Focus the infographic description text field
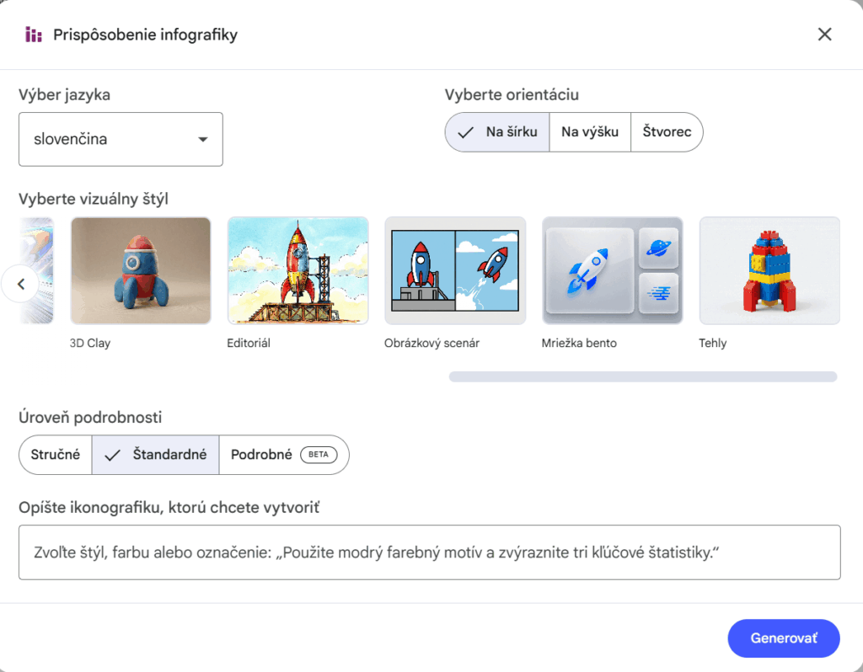Viewport: 863px width, 672px height. [429, 552]
